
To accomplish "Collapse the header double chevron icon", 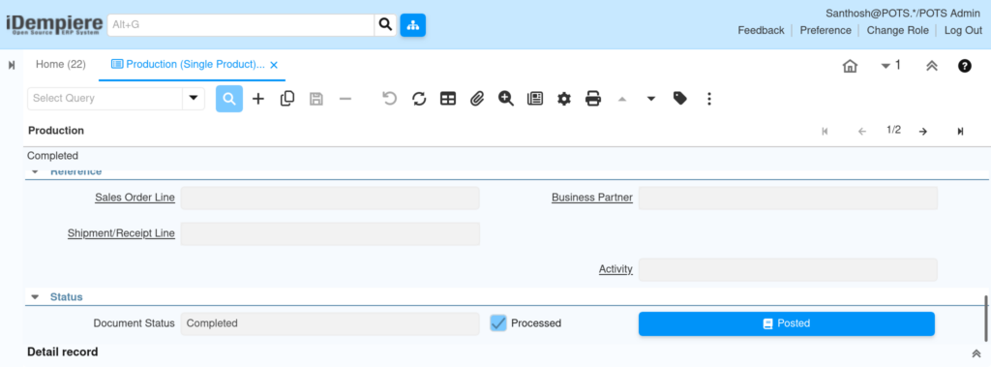I will coord(932,66).
